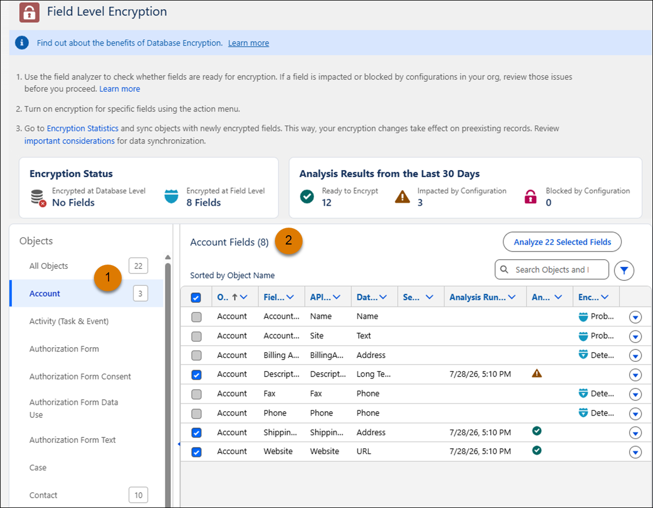Select Authorization Form Consent object

click(x=87, y=377)
